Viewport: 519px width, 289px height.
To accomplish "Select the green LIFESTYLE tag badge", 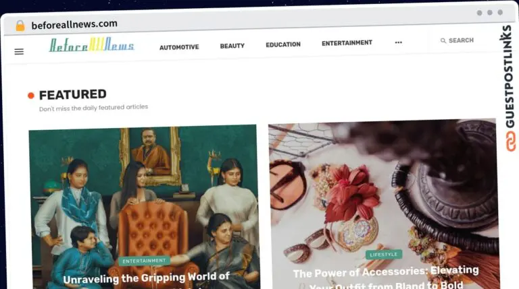I will point(384,255).
